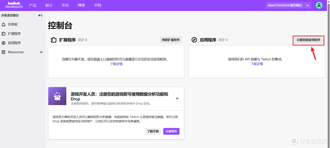This screenshot has height=148, width=330.
Task: Click 总计 0 next to 应用程序
Action: click(x=223, y=40)
